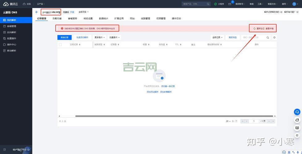Open the 小程序 mini program link

point(219,4)
